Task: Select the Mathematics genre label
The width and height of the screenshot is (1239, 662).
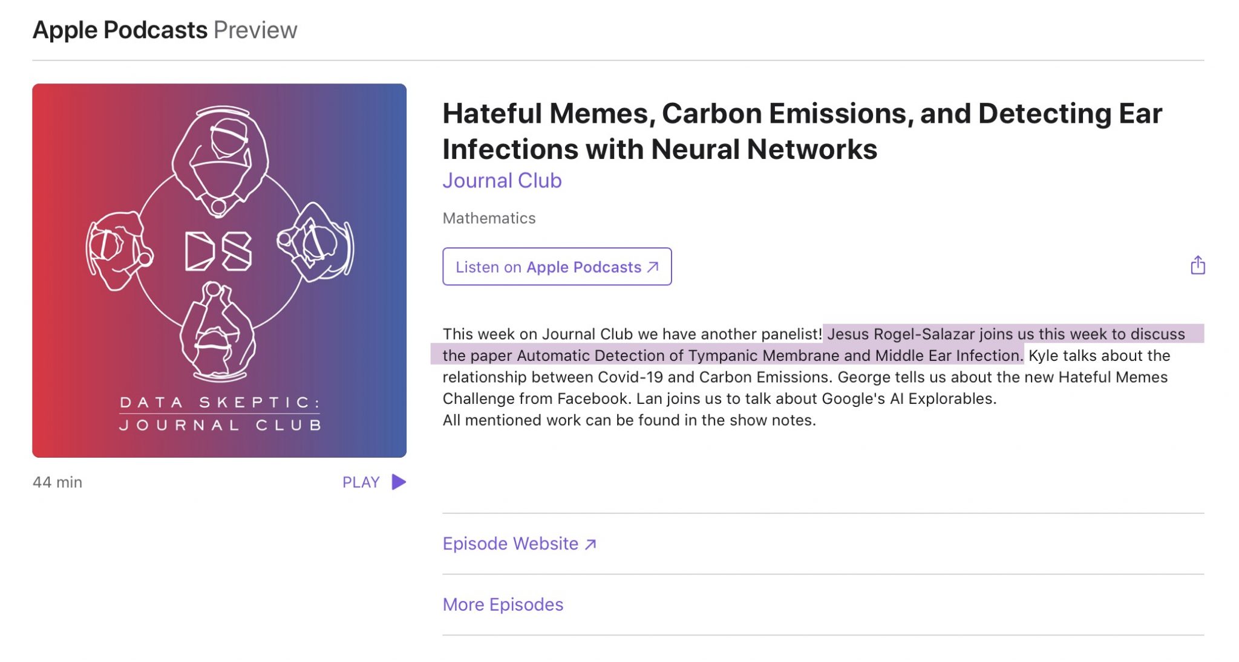Action: [x=488, y=218]
